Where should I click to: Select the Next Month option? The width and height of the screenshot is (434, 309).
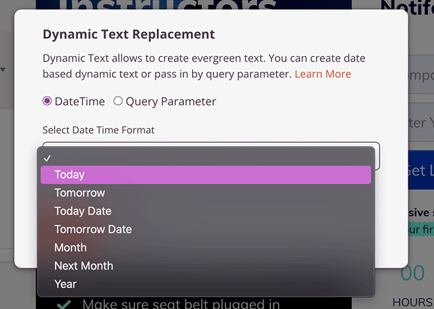coord(206,266)
